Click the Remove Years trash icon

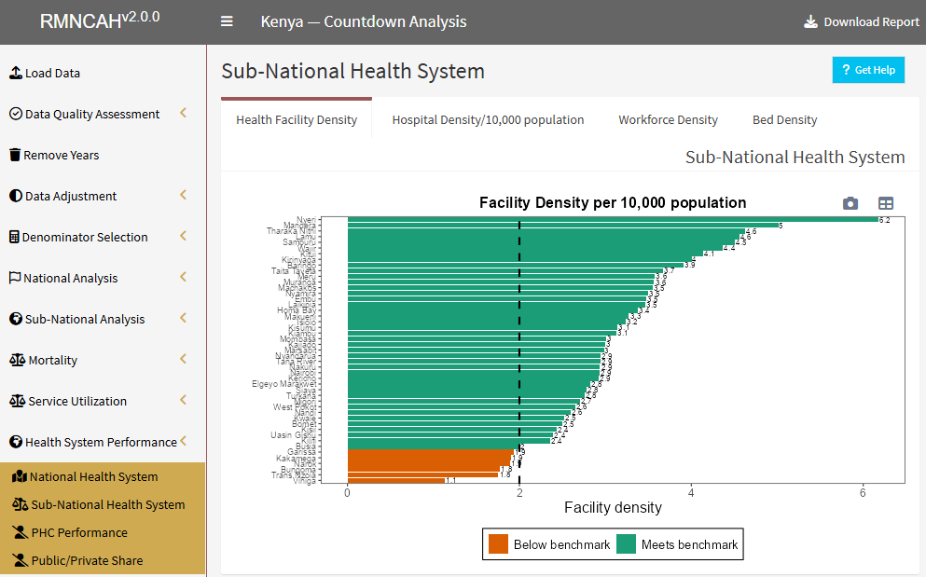[x=15, y=155]
